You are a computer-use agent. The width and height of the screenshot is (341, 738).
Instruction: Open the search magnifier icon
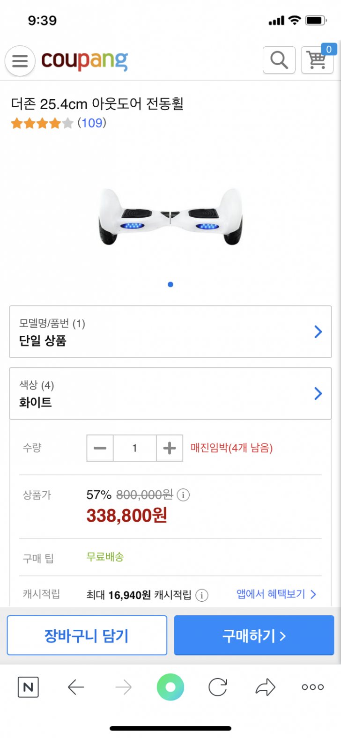click(x=279, y=60)
